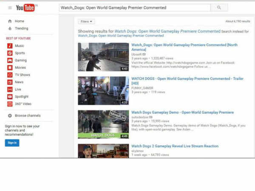
Task: Click the Gaming category icon
Action: (10, 60)
